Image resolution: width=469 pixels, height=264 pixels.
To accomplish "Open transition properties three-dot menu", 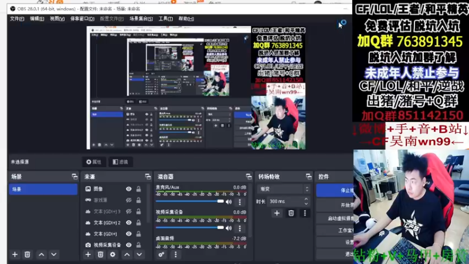I will (x=305, y=213).
